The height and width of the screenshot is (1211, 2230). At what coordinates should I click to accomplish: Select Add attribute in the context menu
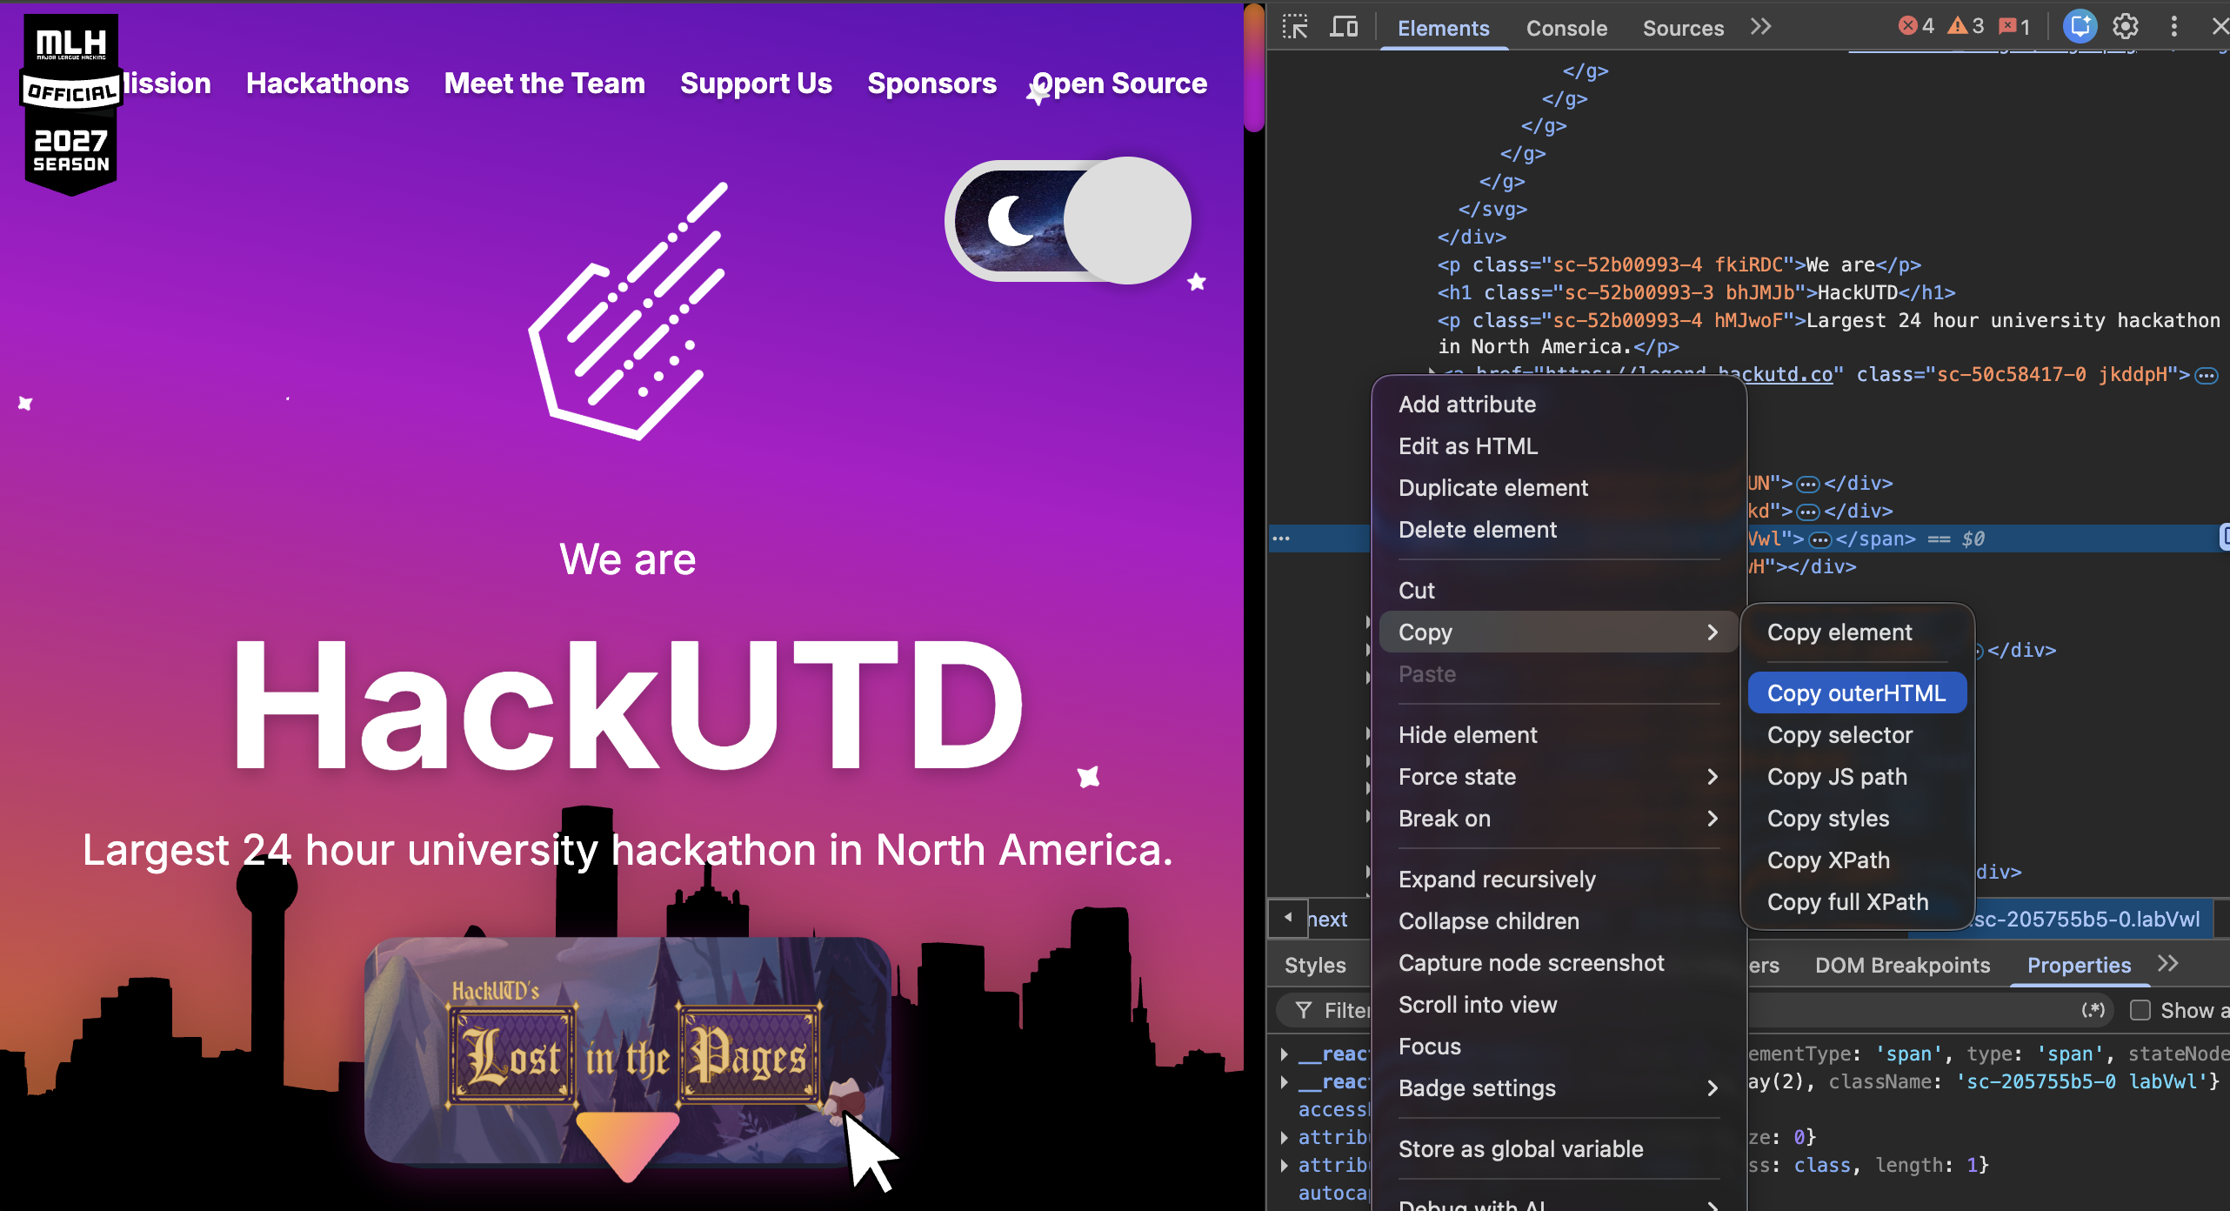pyautogui.click(x=1559, y=404)
